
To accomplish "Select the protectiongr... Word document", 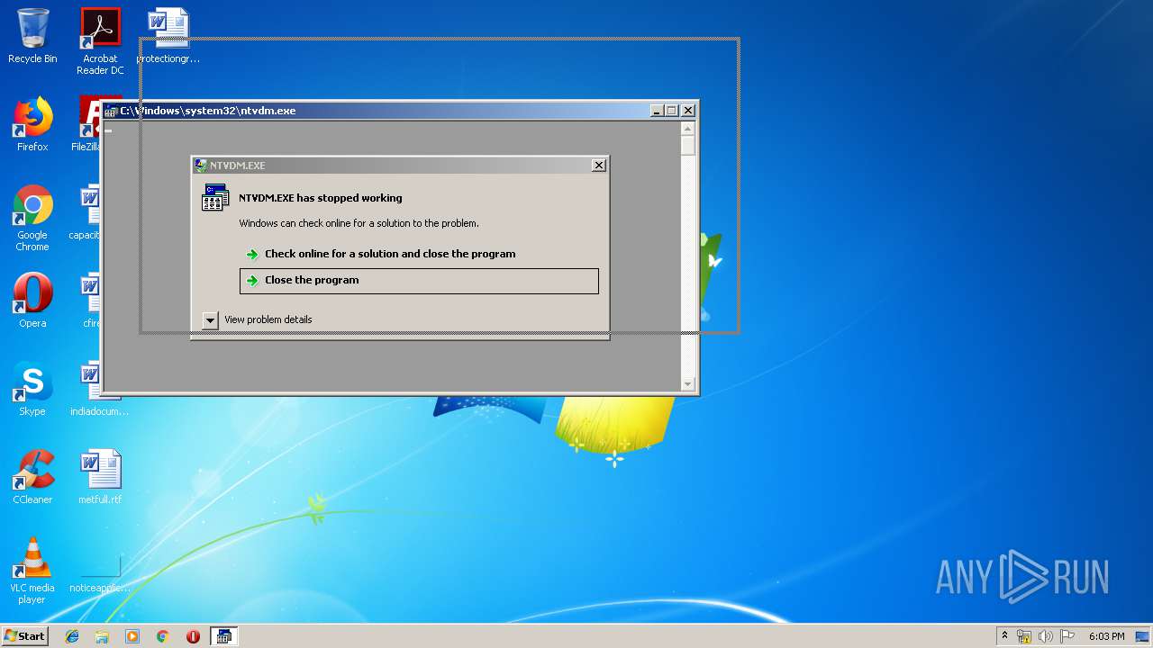I will 168,36.
